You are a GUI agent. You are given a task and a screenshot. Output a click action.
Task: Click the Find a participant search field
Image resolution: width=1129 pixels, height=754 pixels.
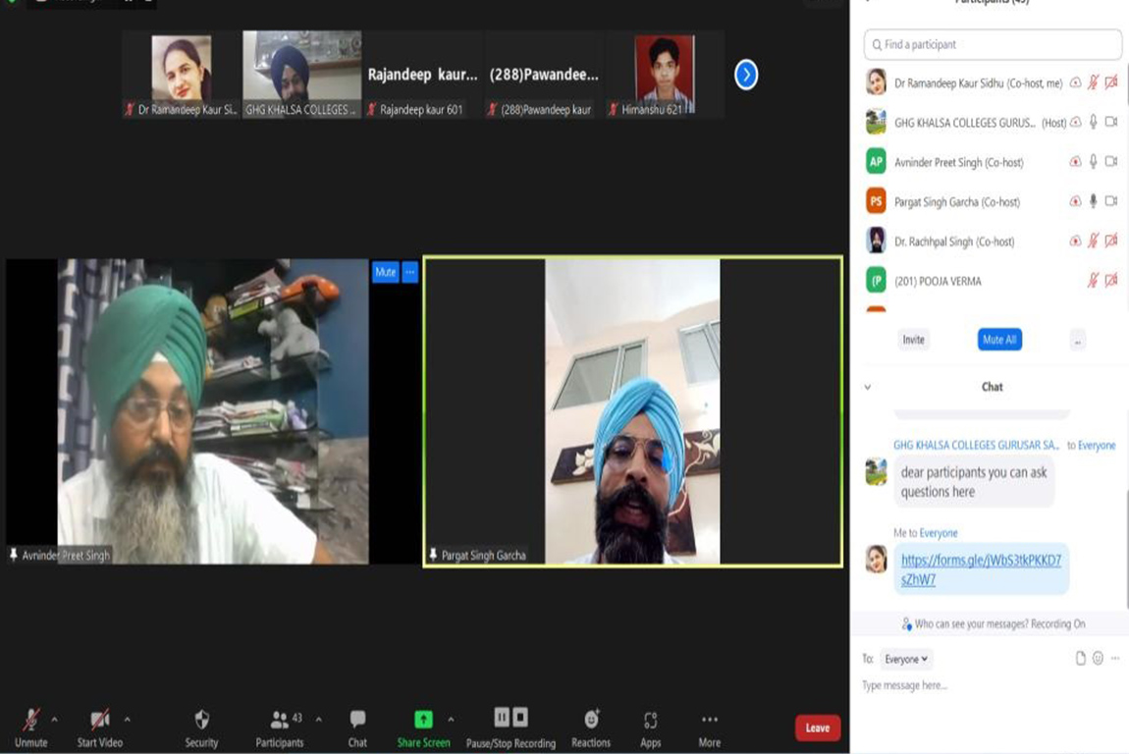993,45
